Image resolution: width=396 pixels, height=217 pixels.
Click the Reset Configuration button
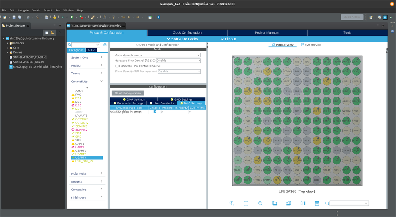pos(128,93)
